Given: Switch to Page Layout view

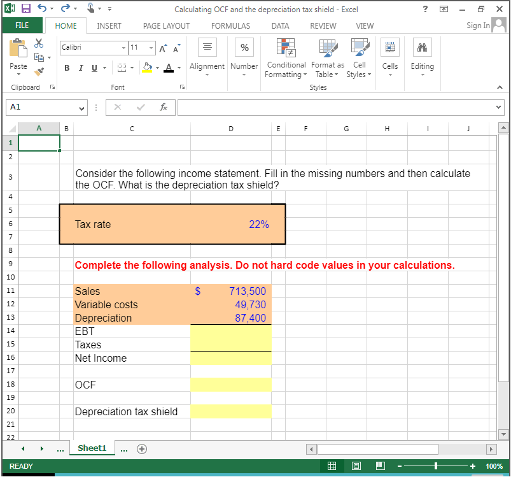Looking at the screenshot, I should click(x=356, y=466).
